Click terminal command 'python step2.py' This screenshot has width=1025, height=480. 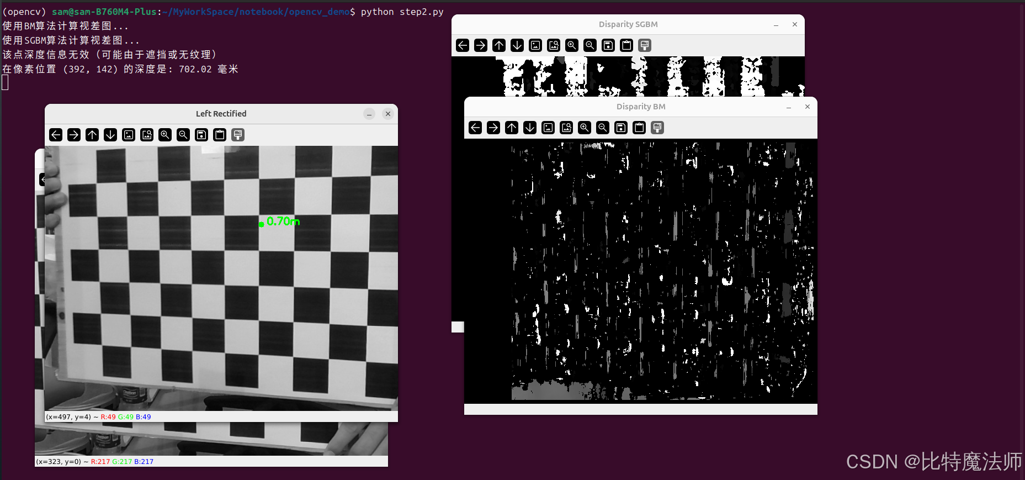click(402, 12)
